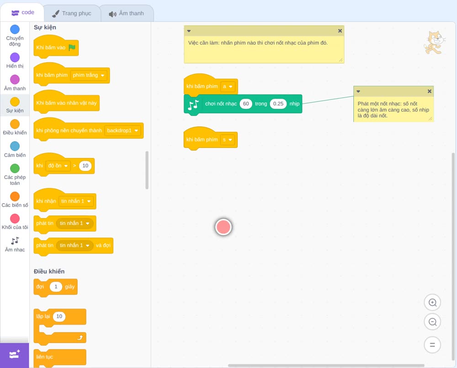The height and width of the screenshot is (368, 457).
Task: Collapse the 'Phát một nốt nhạc' comment
Action: coord(358,91)
